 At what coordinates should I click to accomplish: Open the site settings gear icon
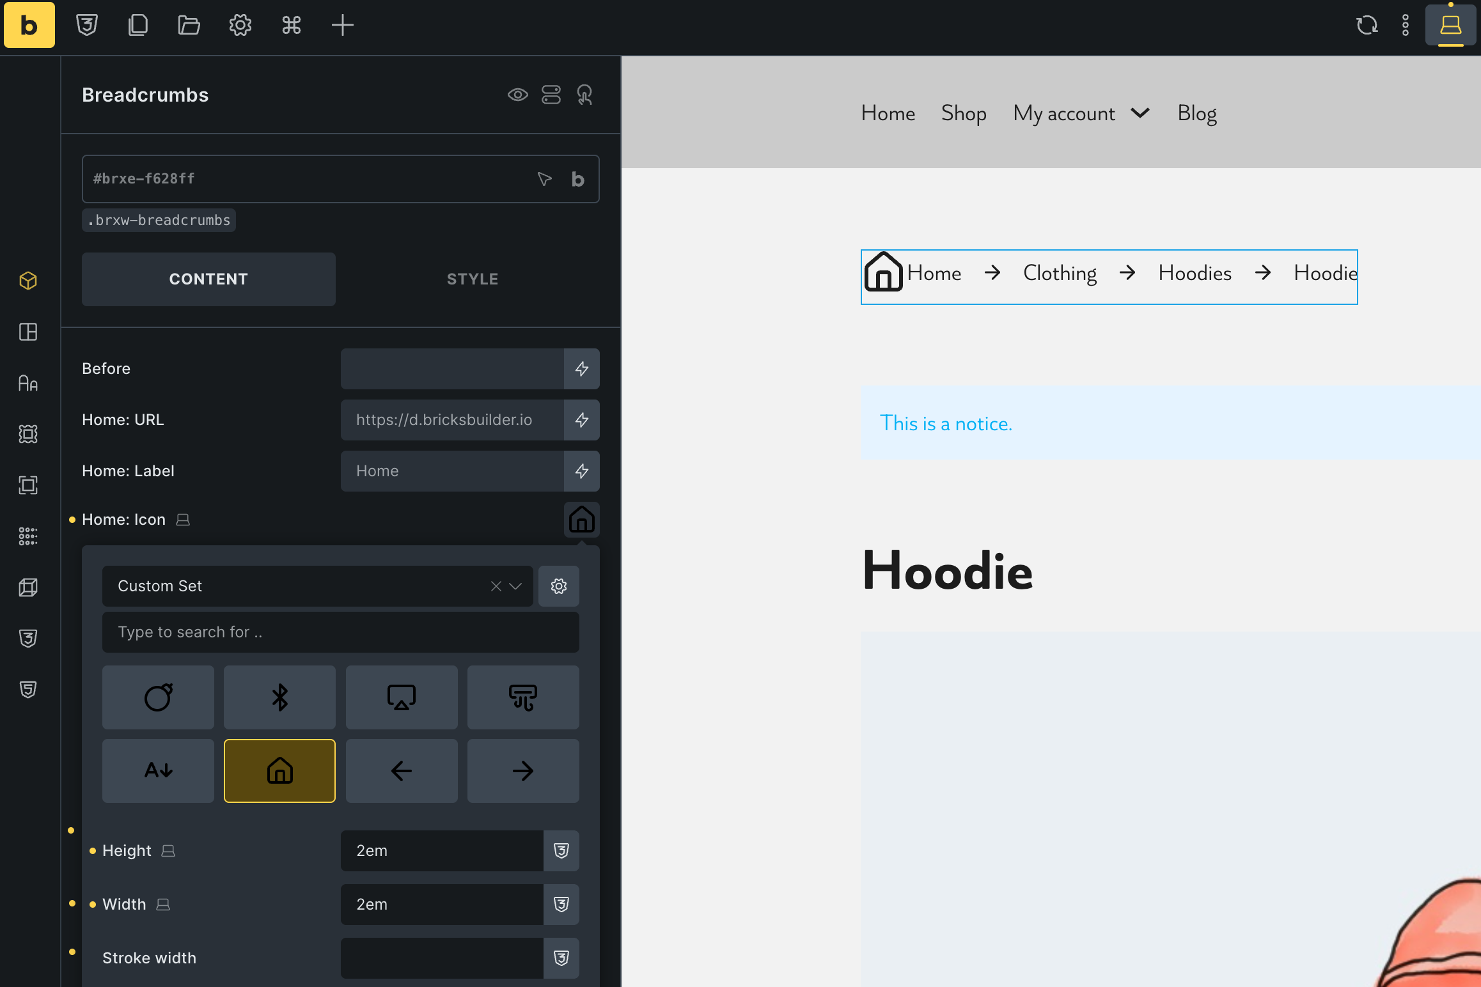(x=240, y=26)
